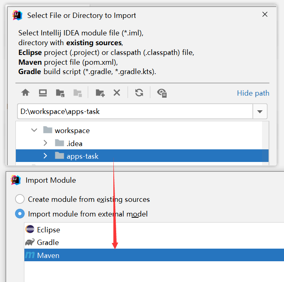Close the Select File or Directory dialog
284x282 pixels.
pos(265,14)
